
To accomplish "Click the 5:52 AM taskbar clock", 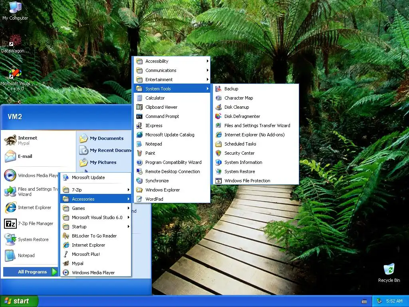I will pos(394,301).
